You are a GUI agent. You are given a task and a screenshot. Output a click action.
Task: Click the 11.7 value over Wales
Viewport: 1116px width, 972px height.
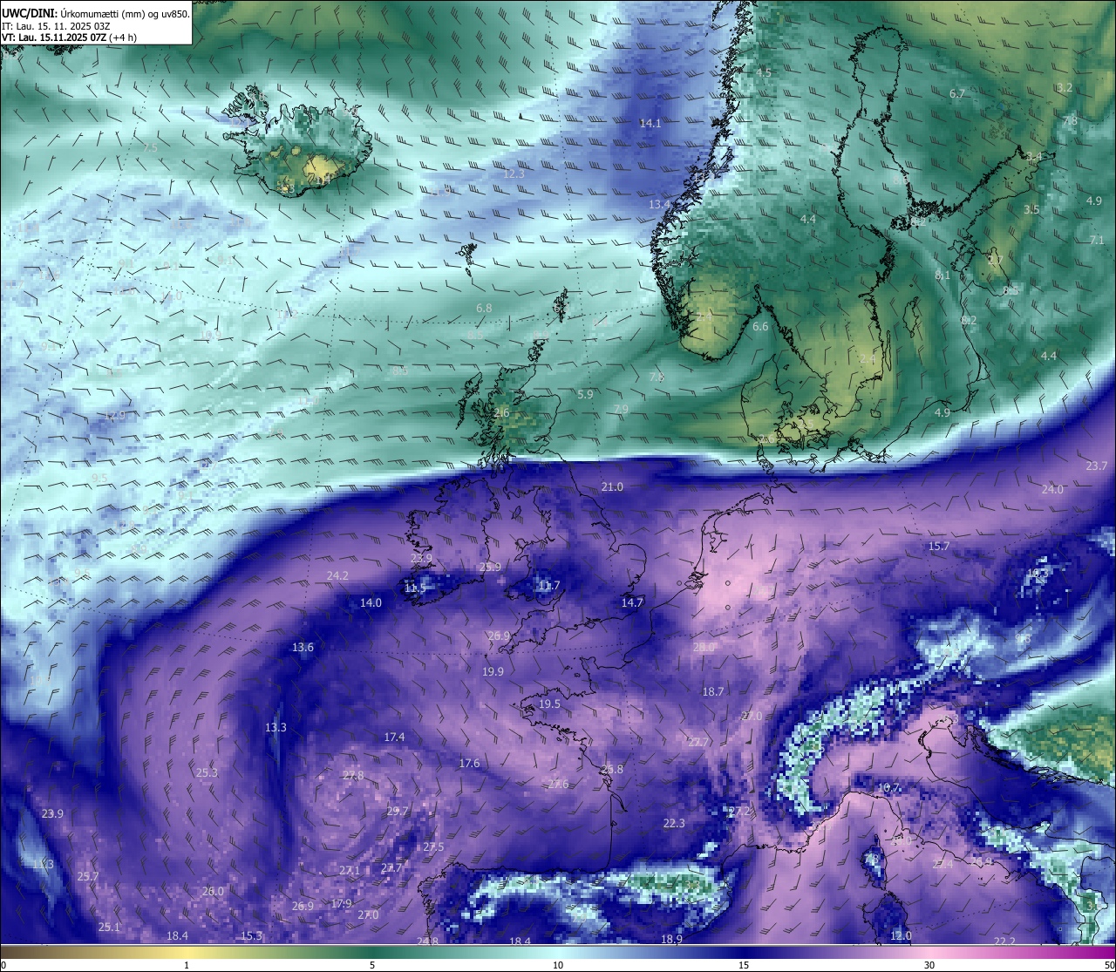pos(549,586)
